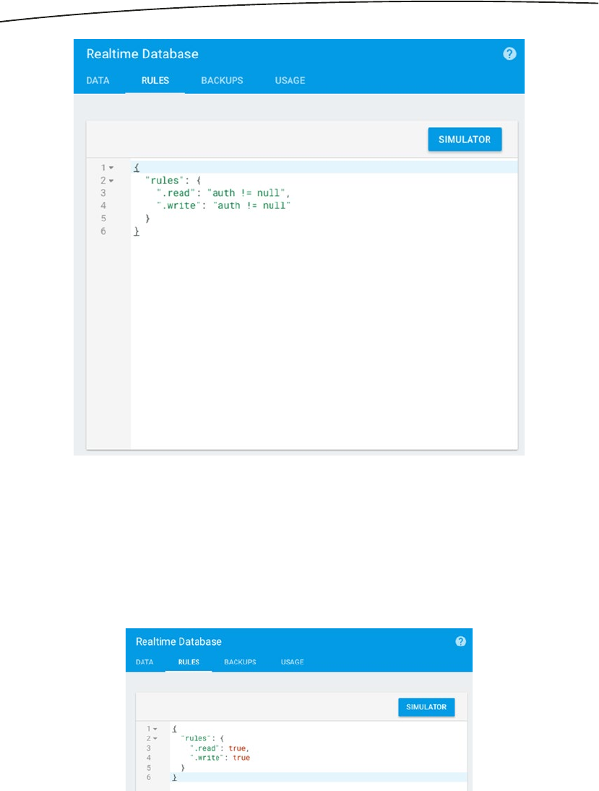Click SIMULATOR button in lower panel
599x791 pixels.
click(426, 706)
